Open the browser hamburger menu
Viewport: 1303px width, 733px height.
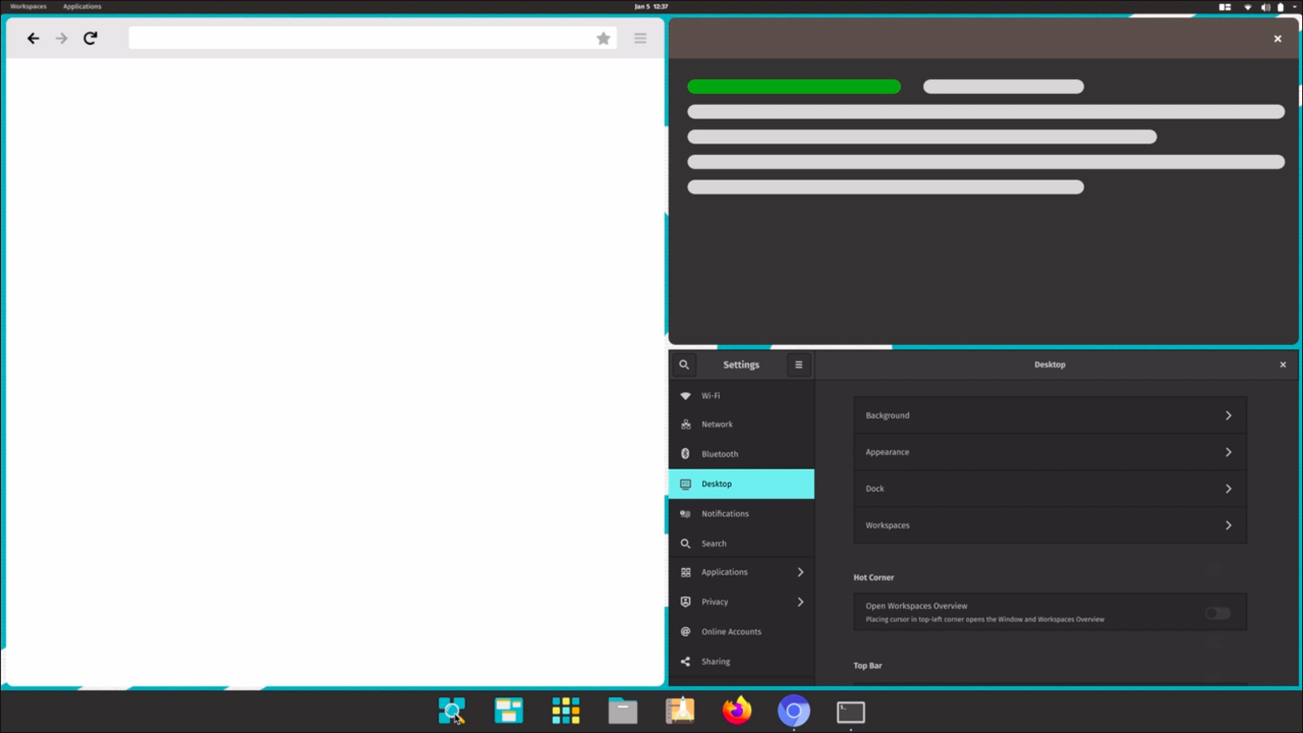[640, 38]
